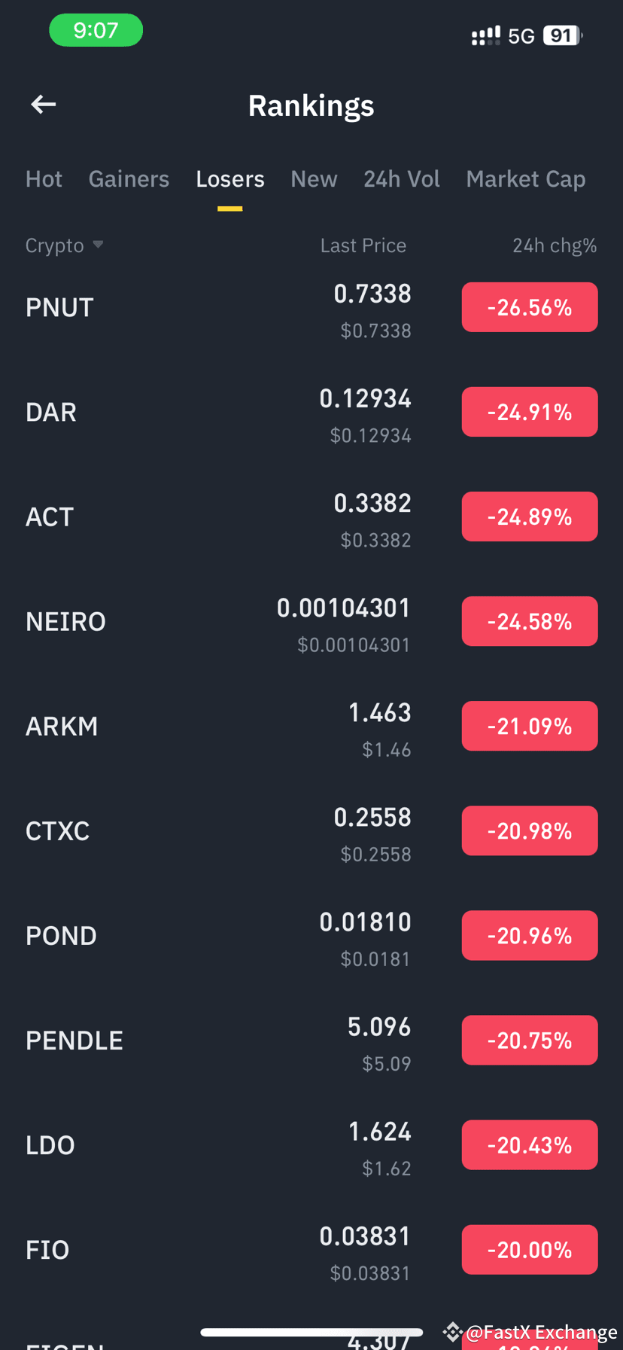Select the PENDLE listing
623x1350 pixels.
(311, 1041)
